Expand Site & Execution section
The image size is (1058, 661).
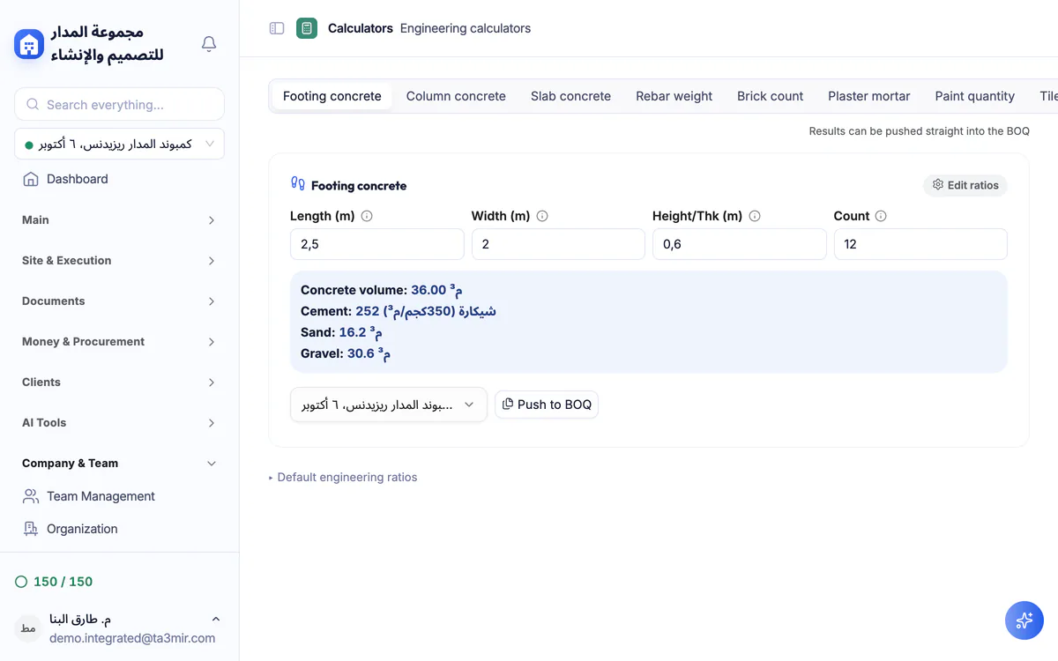click(119, 261)
